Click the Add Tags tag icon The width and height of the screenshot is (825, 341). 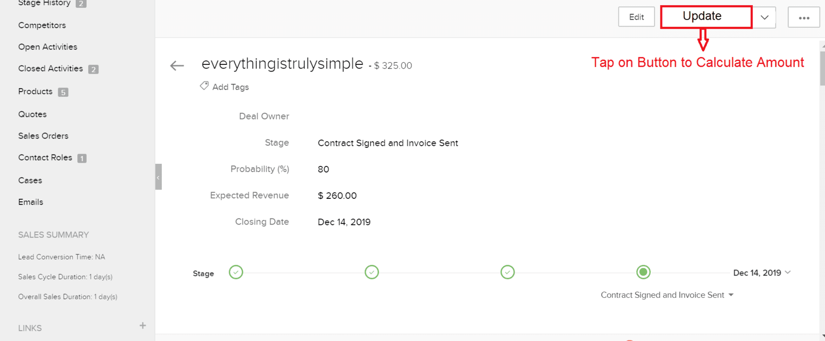pyautogui.click(x=204, y=86)
